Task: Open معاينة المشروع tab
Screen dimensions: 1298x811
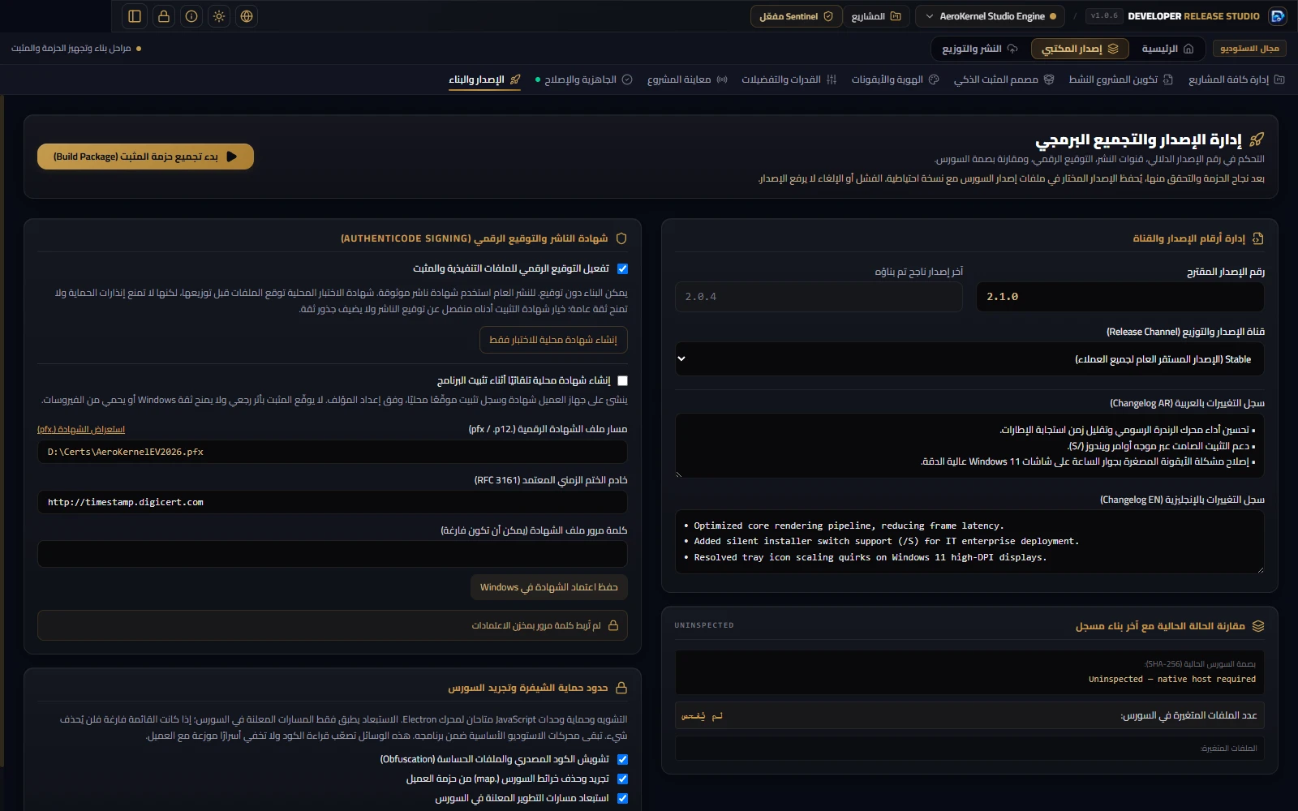Action: [687, 79]
